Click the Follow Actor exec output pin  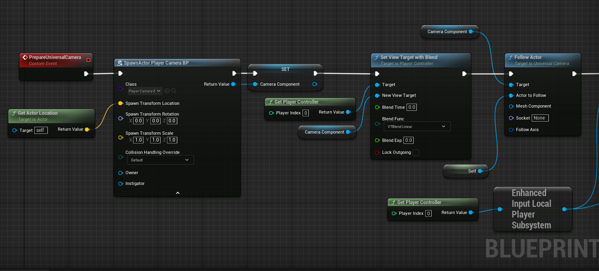574,74
